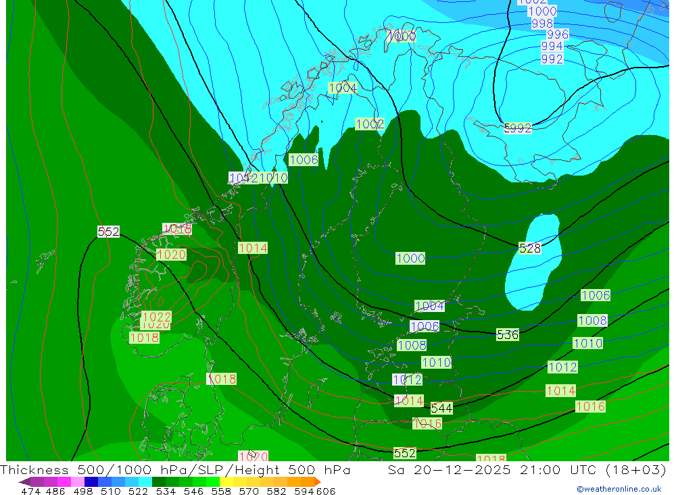Image resolution: width=676 pixels, height=495 pixels.
Task: Click legend value 570
Action: [248, 491]
